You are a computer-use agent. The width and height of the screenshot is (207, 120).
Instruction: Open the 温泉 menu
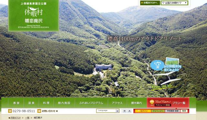coord(31,103)
